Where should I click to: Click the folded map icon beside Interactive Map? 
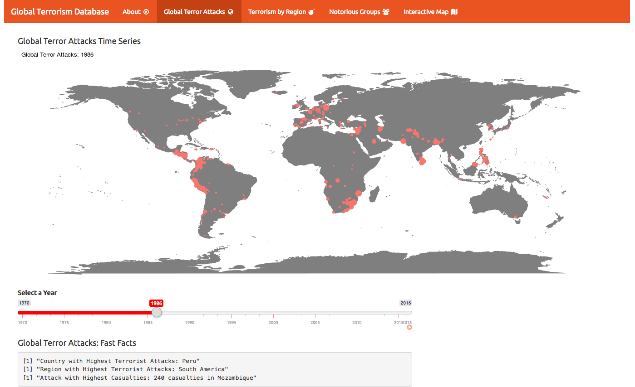tap(454, 12)
